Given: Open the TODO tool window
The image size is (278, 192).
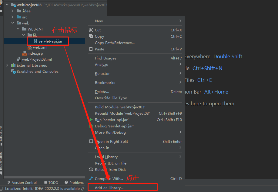Looking at the screenshot, I should [51, 182].
